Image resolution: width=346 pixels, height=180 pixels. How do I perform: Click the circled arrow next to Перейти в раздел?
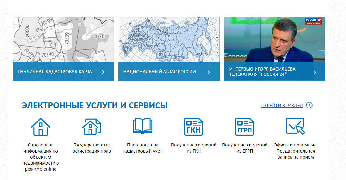click(x=309, y=105)
